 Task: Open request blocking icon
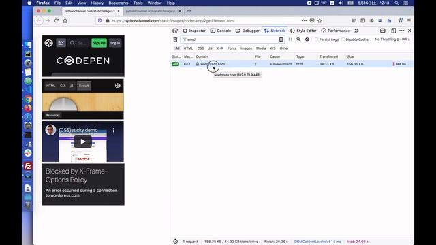[307, 39]
